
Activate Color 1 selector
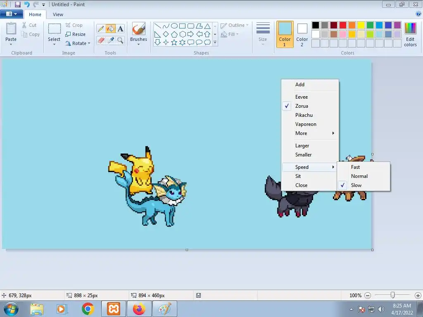click(x=285, y=34)
